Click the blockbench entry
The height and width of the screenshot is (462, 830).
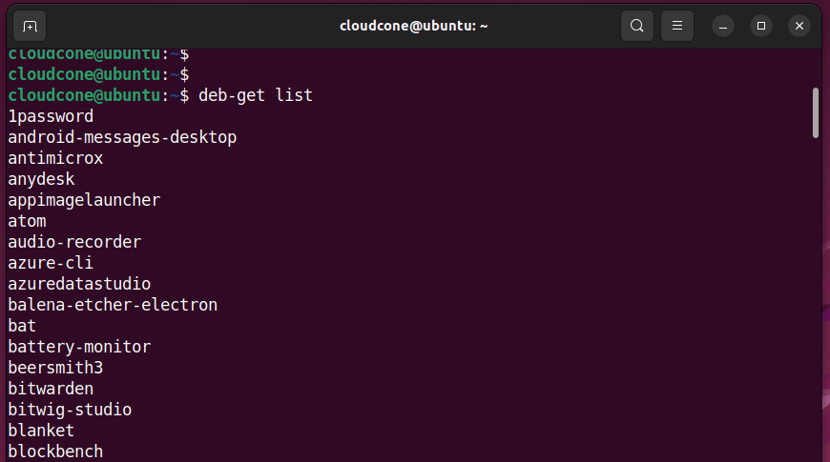point(55,452)
